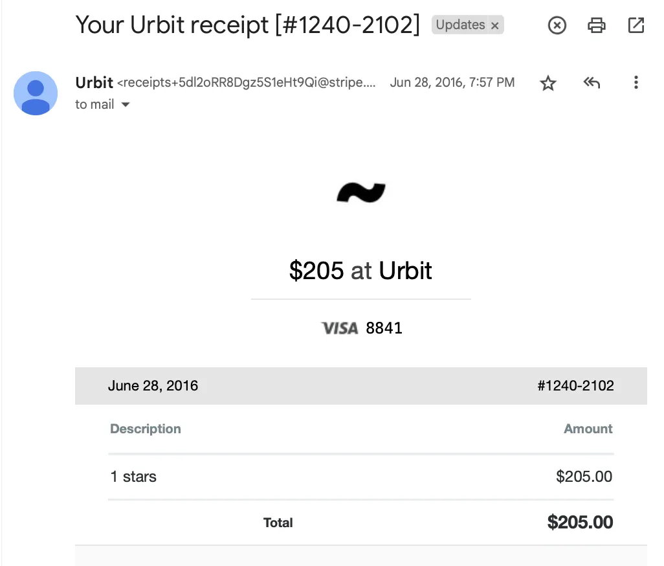Click the reply arrow icon
664x566 pixels.
coord(591,82)
